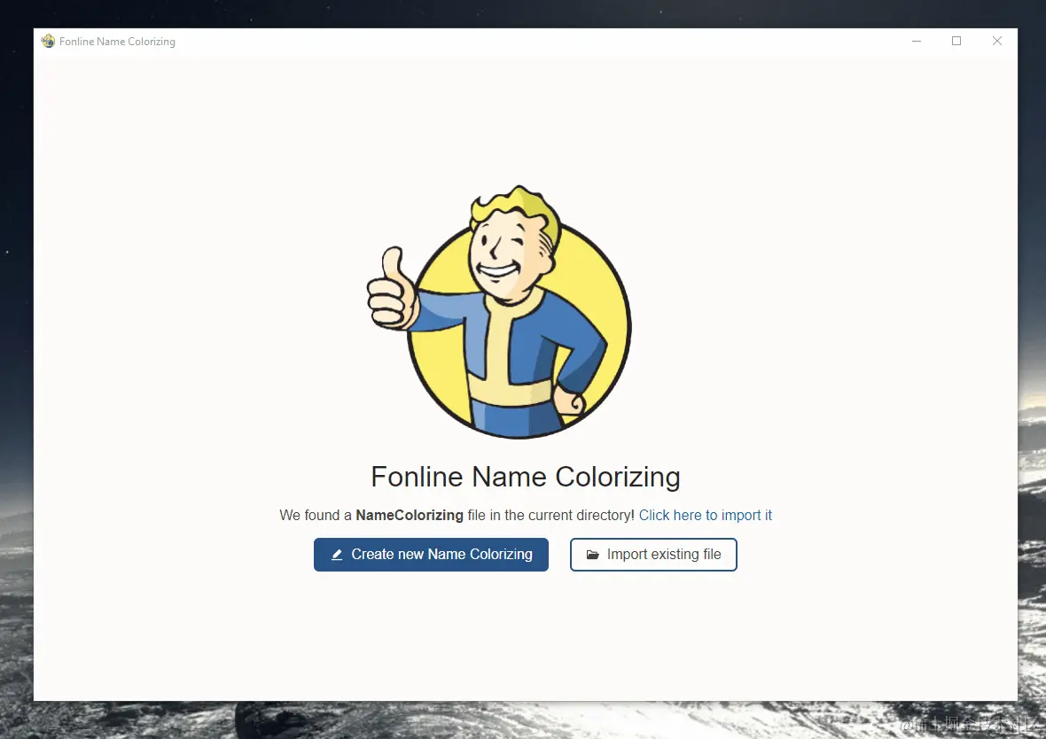Close the Fonline Name Colorizing window

pos(996,42)
